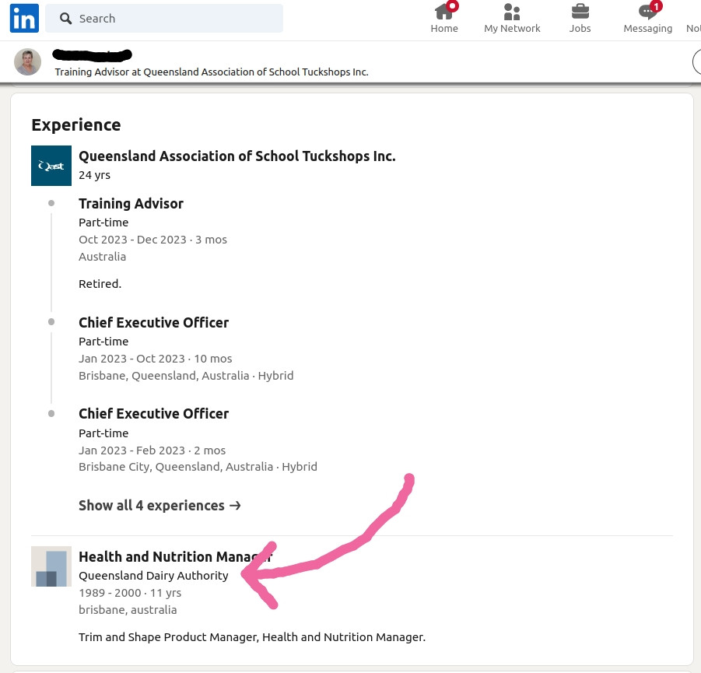Click the search magnifier icon
Screen dimensions: 701x673
tap(65, 19)
